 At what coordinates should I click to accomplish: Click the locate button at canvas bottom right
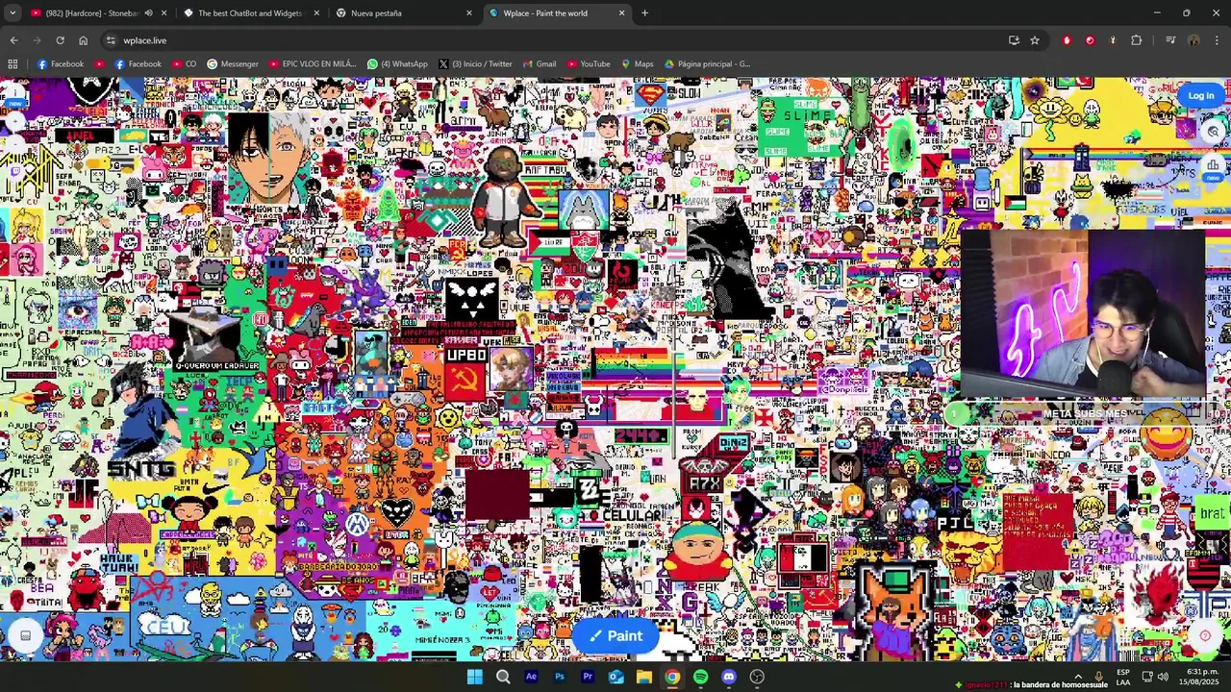1205,635
